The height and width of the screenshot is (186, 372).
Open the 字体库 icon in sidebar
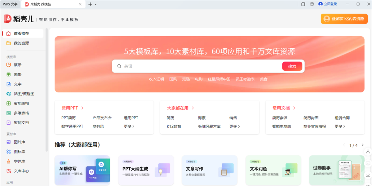coord(17,161)
